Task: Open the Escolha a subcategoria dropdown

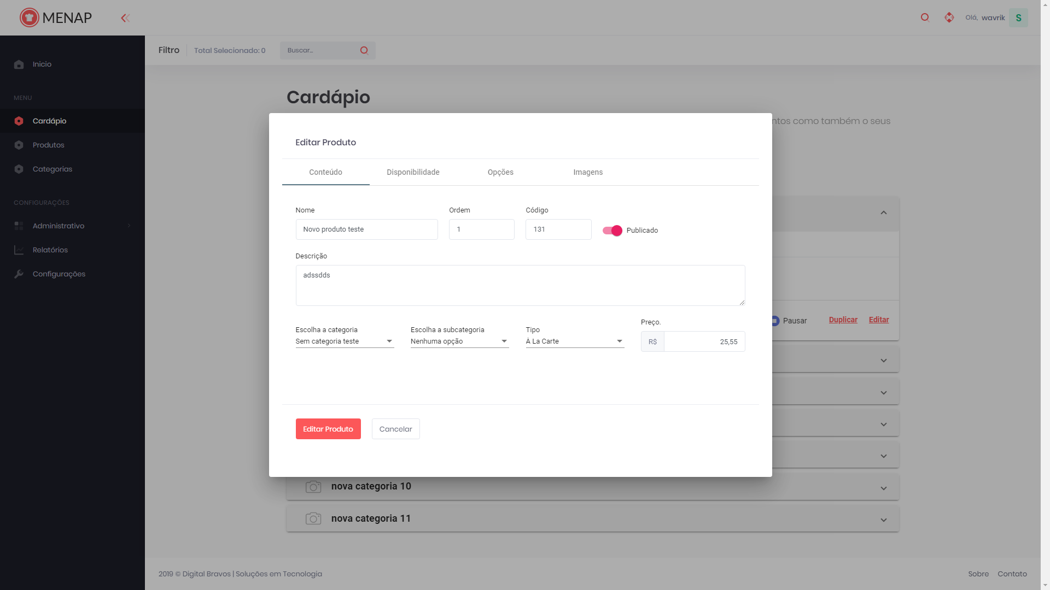Action: pyautogui.click(x=460, y=341)
